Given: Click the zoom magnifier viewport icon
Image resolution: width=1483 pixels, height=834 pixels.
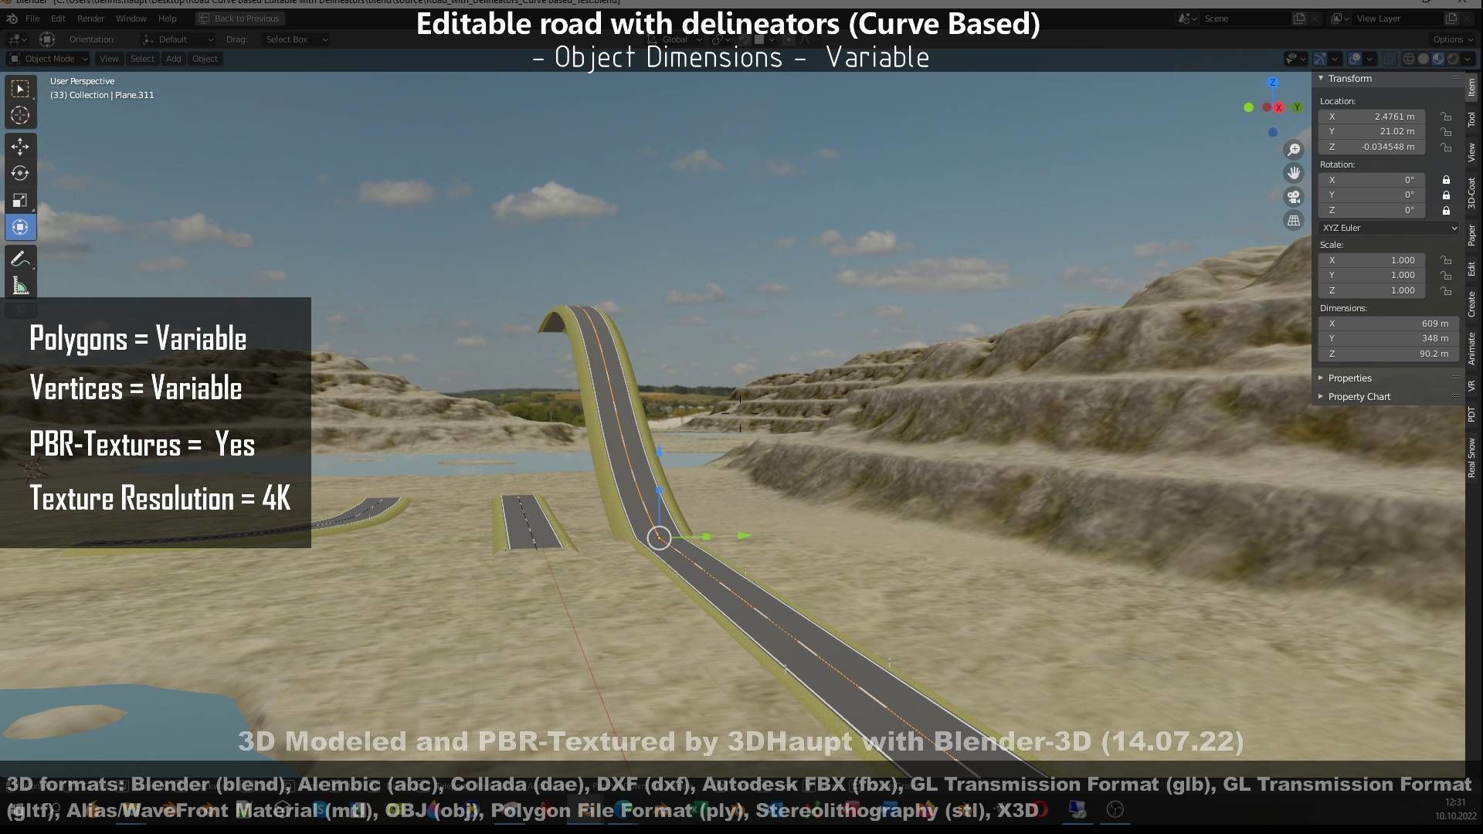Looking at the screenshot, I should pyautogui.click(x=1293, y=150).
